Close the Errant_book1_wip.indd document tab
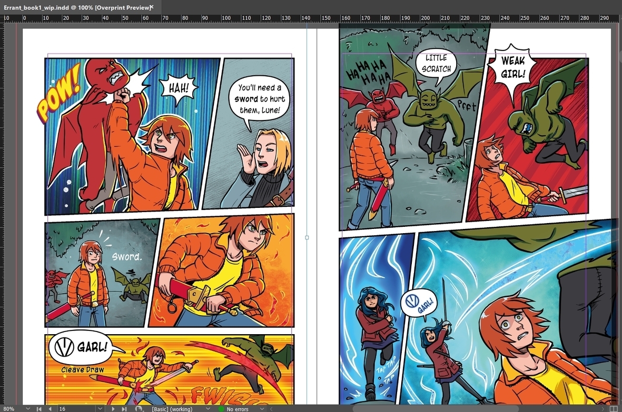 pyautogui.click(x=152, y=7)
